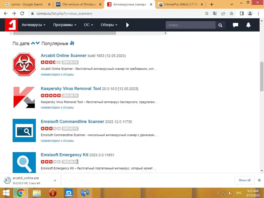This screenshot has width=264, height=198.
Task: Click the comss.ru address bar
Action: (116, 13)
